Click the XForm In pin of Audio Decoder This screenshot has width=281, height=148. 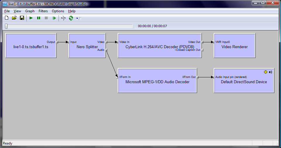coord(117,77)
